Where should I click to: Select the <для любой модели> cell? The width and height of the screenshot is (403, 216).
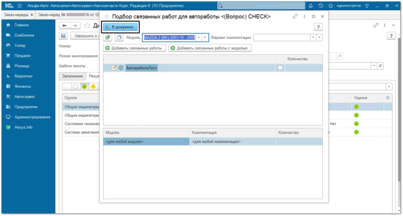tap(146, 142)
